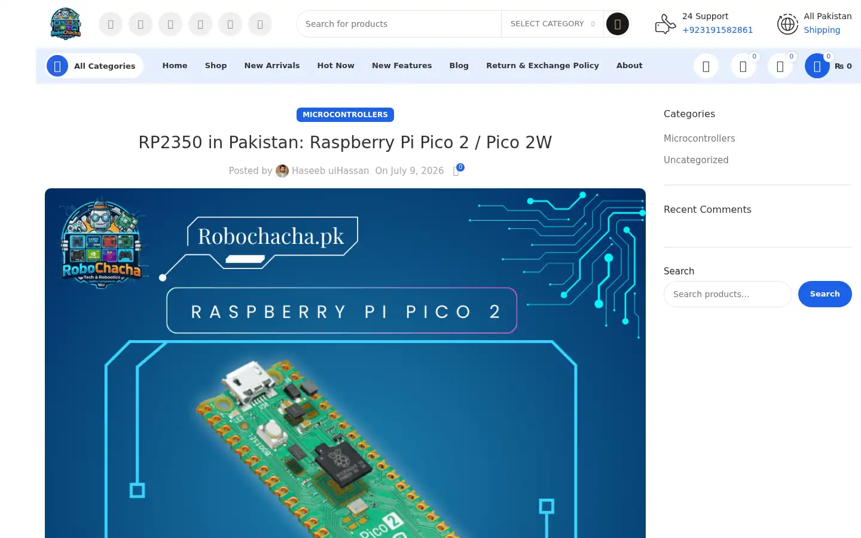Click the Recent Comments heading
This screenshot has height=538, width=861.
(707, 210)
